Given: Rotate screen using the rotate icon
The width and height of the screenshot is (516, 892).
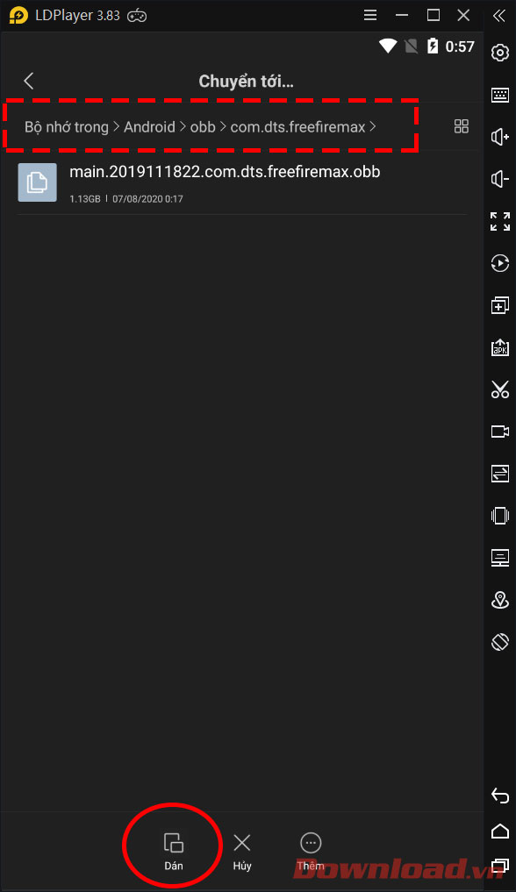Looking at the screenshot, I should point(500,642).
